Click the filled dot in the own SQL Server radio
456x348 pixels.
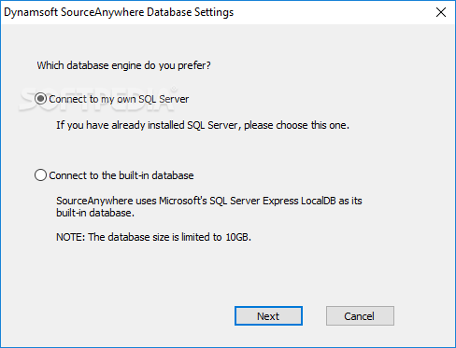pos(40,99)
